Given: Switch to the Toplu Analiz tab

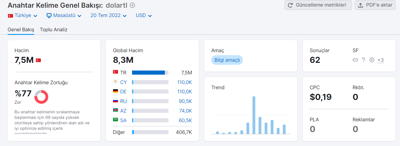Looking at the screenshot, I should 53,30.
